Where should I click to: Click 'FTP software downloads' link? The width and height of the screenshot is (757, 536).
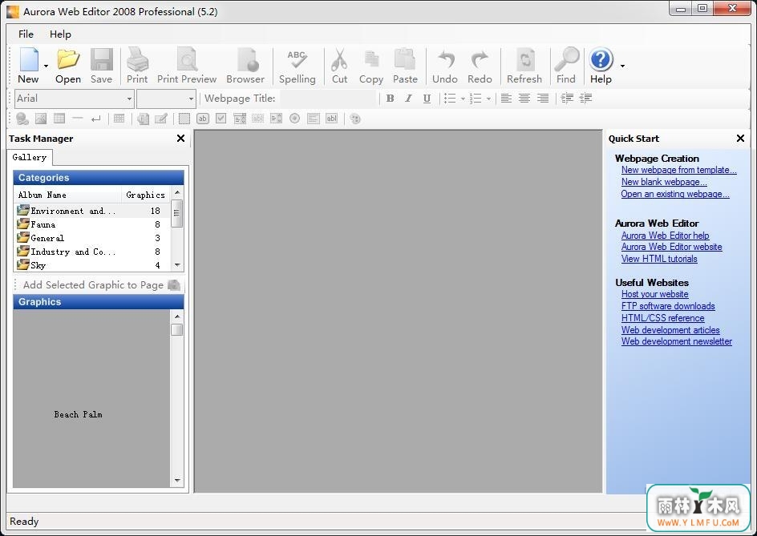click(x=668, y=306)
